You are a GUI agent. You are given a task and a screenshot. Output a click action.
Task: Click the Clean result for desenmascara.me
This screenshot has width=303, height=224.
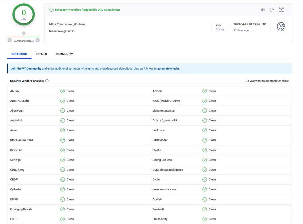point(212,189)
